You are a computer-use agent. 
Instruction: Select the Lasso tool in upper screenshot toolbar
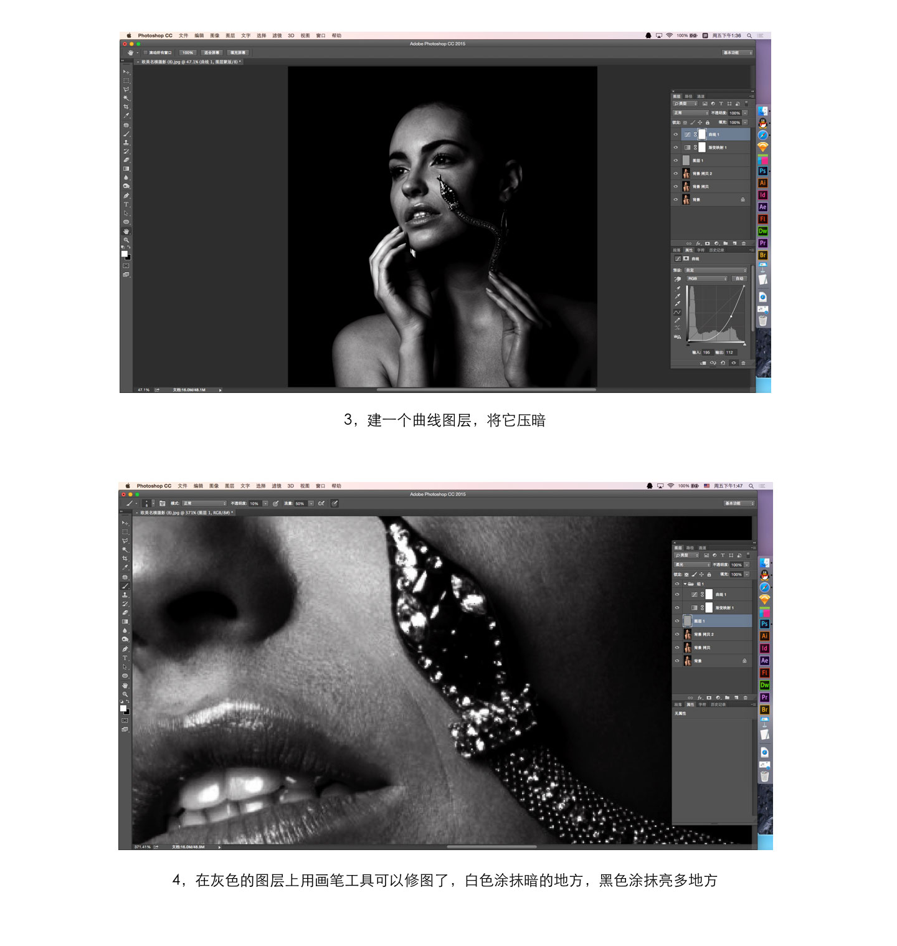125,90
